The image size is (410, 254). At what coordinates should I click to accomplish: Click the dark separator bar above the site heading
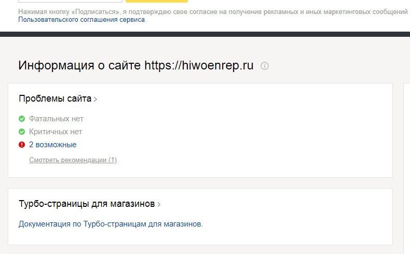(x=205, y=34)
